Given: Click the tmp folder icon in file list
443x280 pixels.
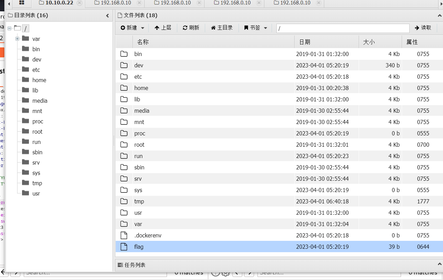Looking at the screenshot, I should (124, 201).
